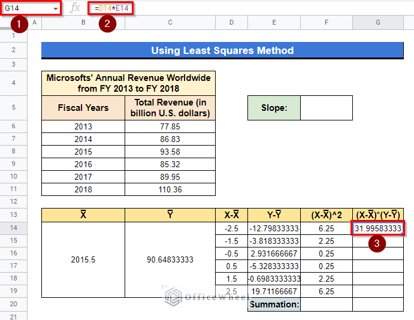Select the 'Fiscal Years' header cell
Image resolution: width=414 pixels, height=320 pixels.
(83, 108)
